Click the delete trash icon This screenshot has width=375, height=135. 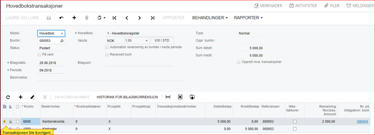coord(87,18)
